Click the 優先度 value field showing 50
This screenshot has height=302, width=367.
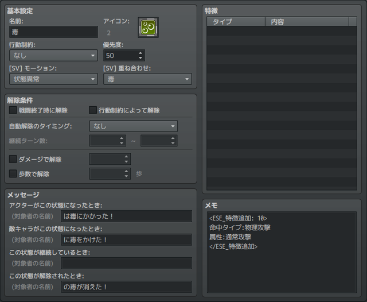[120, 56]
